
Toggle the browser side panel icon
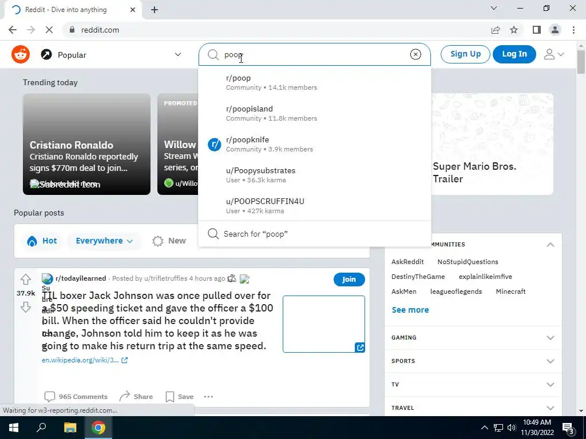[537, 30]
